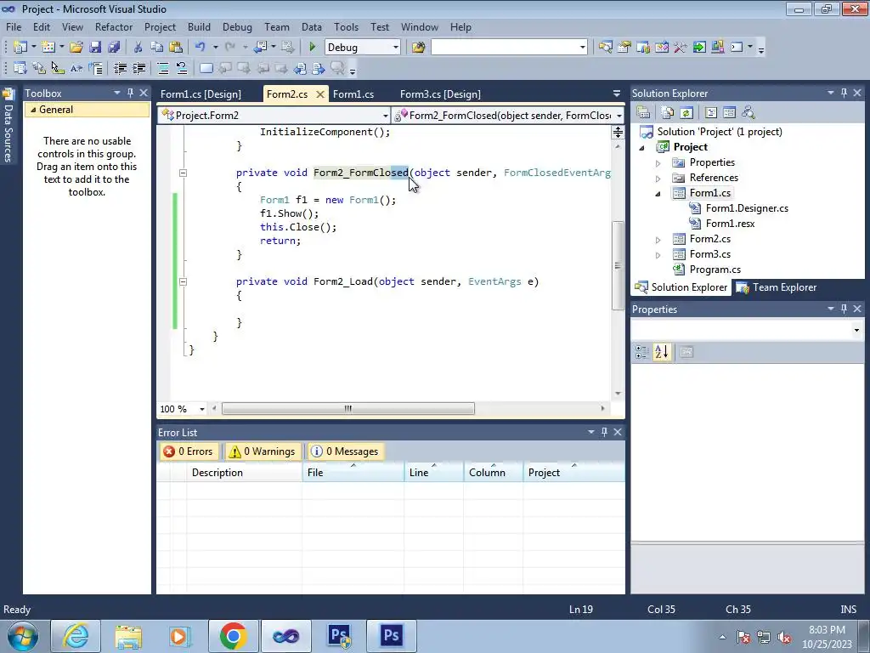Click the Decrease Line Indent icon
The image size is (870, 653).
coord(120,68)
